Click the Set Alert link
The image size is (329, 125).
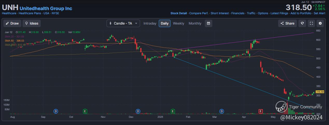(x=319, y=13)
